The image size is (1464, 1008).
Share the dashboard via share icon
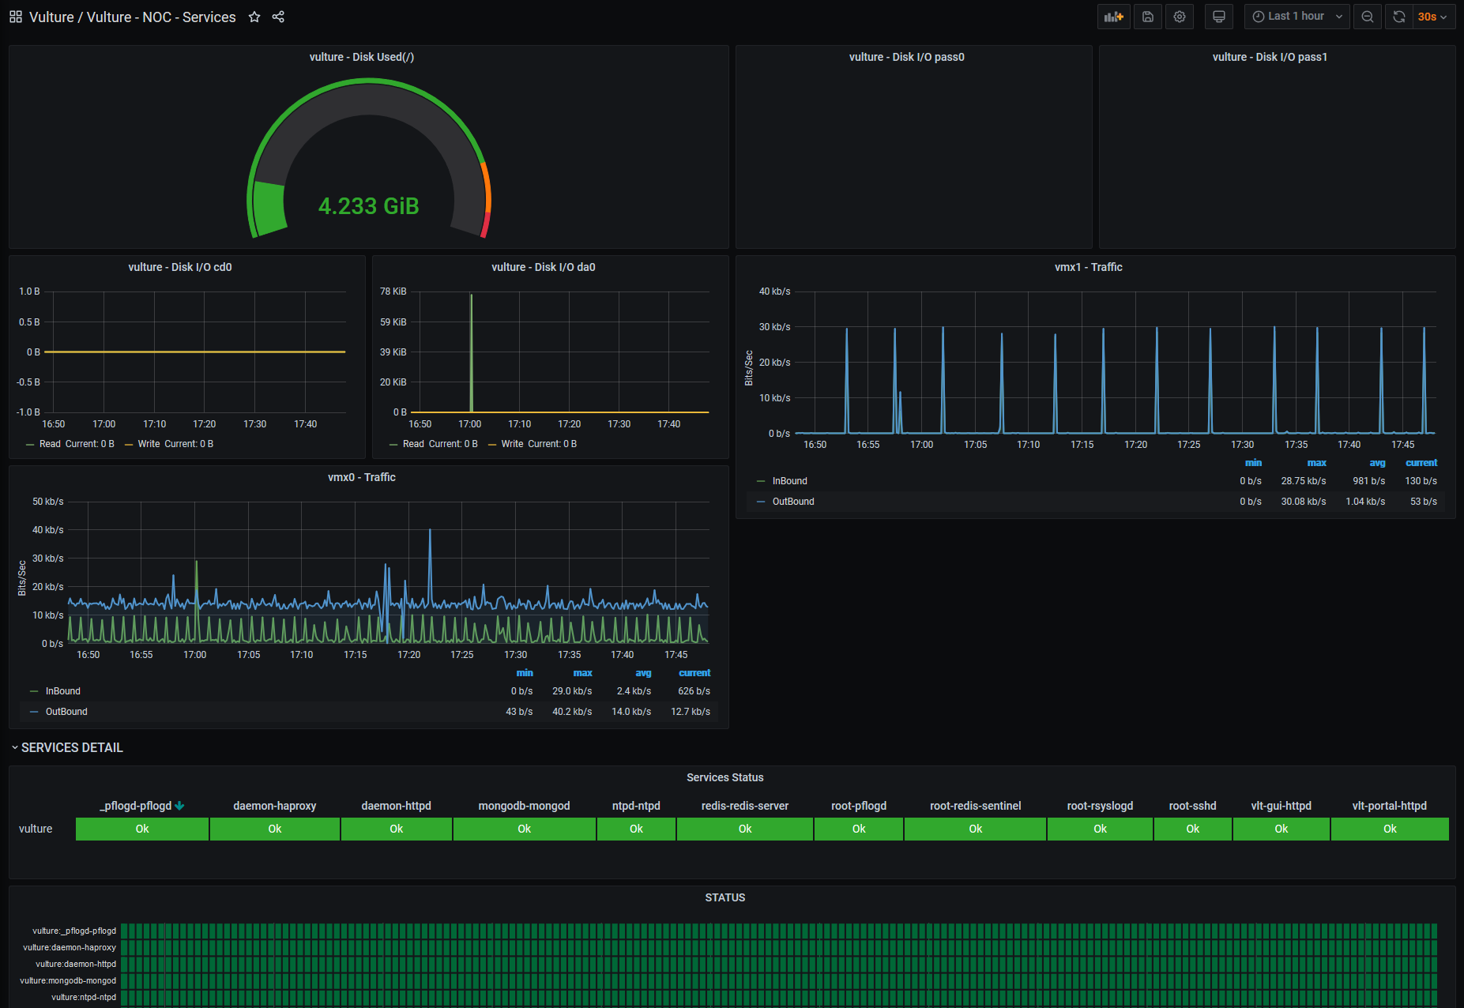(278, 17)
